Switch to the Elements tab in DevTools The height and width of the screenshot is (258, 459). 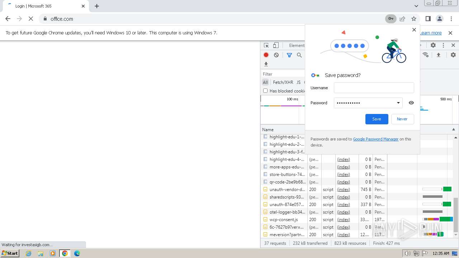tap(297, 45)
